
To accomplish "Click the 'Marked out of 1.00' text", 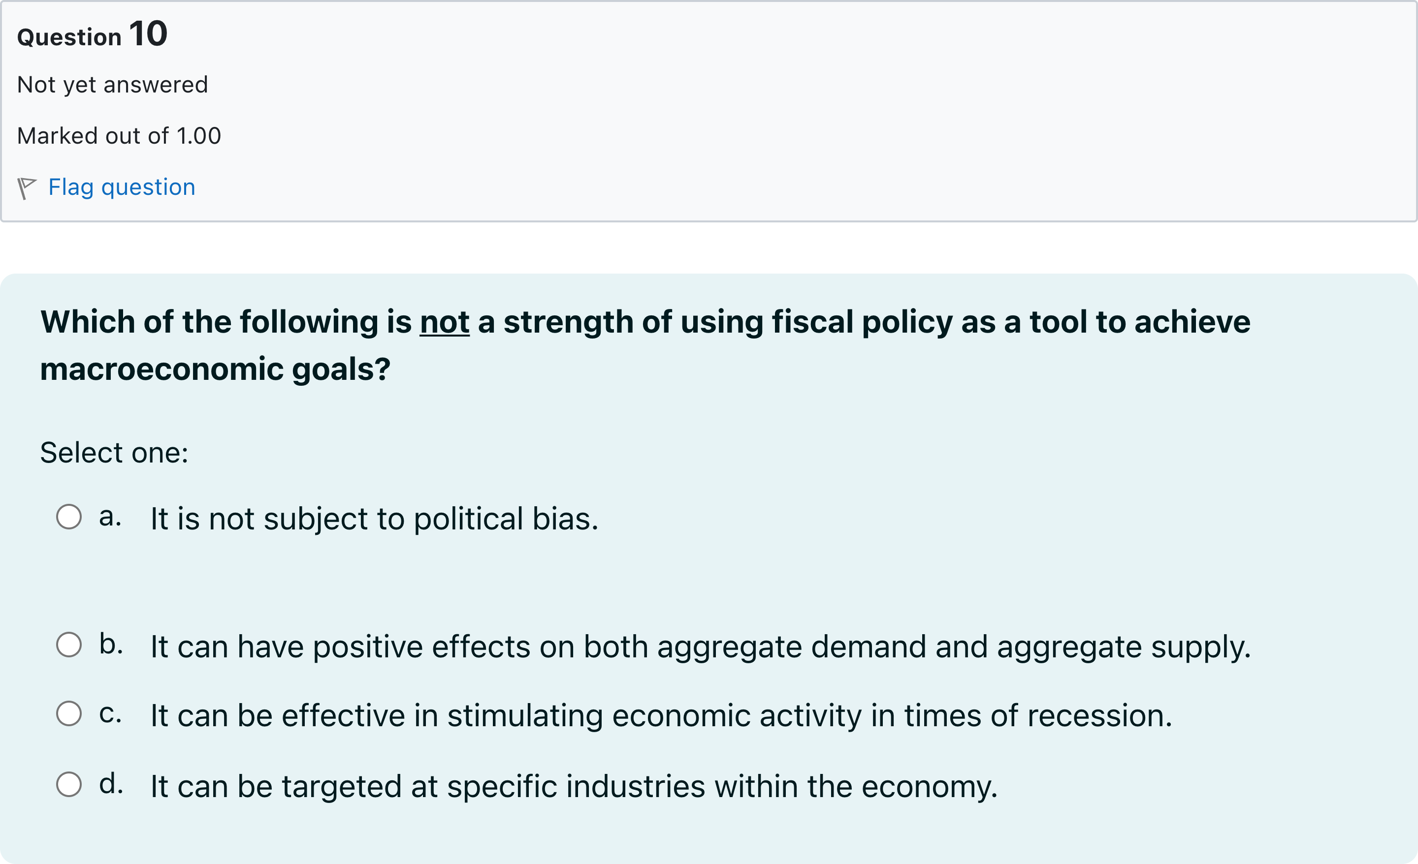I will click(x=119, y=136).
